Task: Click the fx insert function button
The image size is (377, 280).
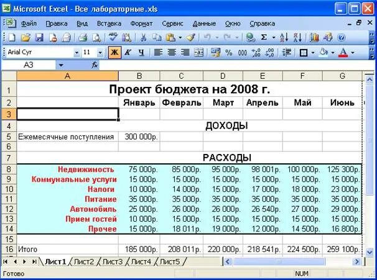Action: (95, 65)
